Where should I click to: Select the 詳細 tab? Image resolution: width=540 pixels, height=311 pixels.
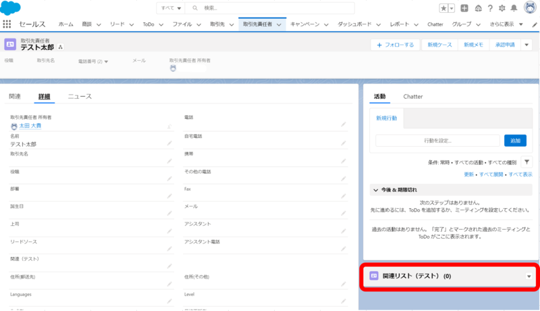[x=44, y=97]
